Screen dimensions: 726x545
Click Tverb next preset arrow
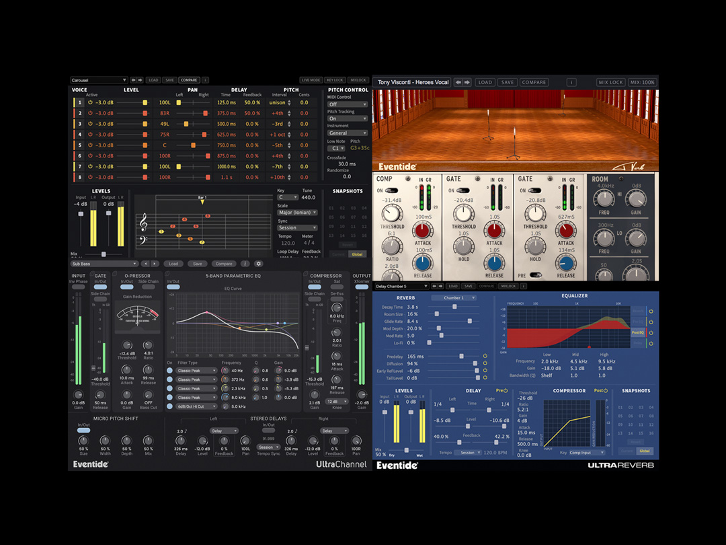pos(467,83)
